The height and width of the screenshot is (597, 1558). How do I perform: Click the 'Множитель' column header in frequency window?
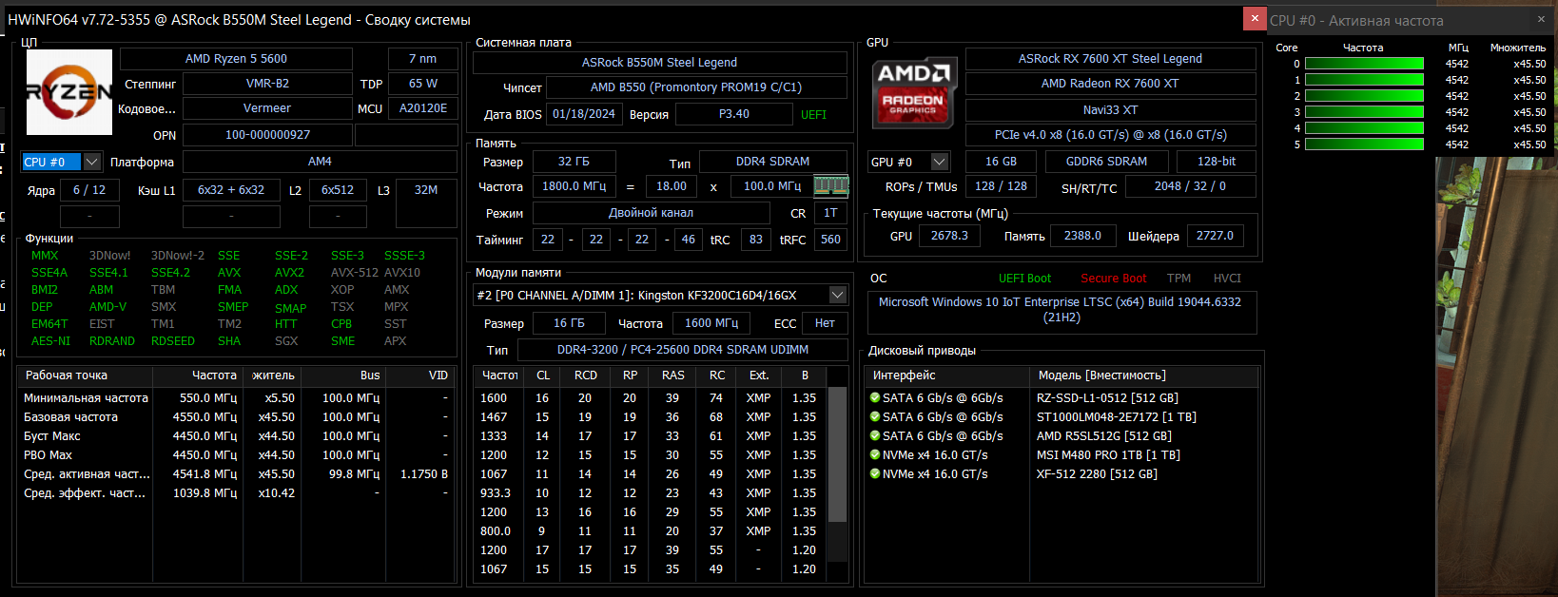(1518, 48)
